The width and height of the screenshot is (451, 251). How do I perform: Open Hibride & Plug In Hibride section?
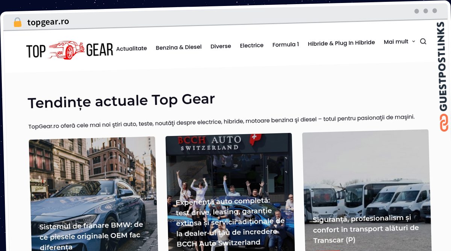(341, 43)
